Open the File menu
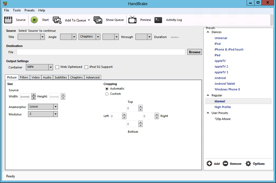The width and height of the screenshot is (276, 183). tap(7, 10)
